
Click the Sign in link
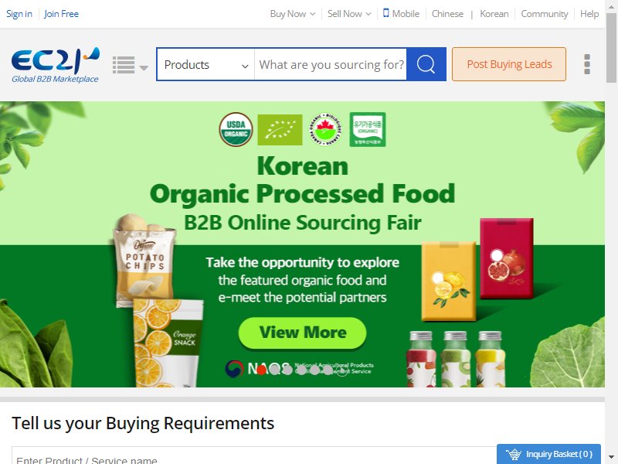19,14
